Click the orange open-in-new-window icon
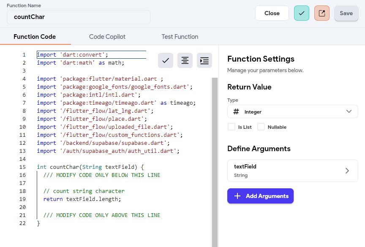Viewport: 365px width, 247px height. pyautogui.click(x=321, y=13)
